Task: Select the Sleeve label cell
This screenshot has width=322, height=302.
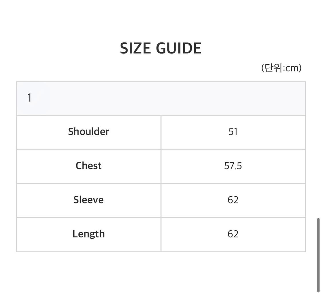Action: pyautogui.click(x=88, y=200)
